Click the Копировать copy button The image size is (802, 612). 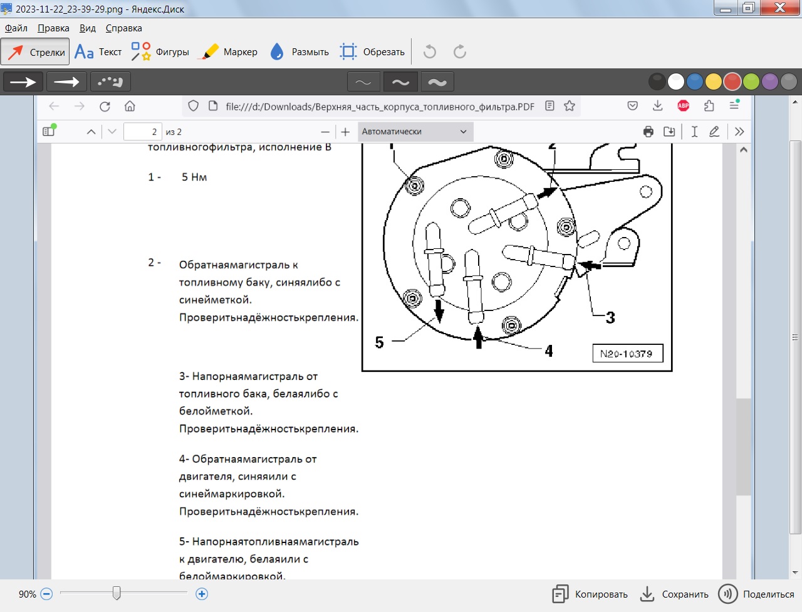click(590, 594)
